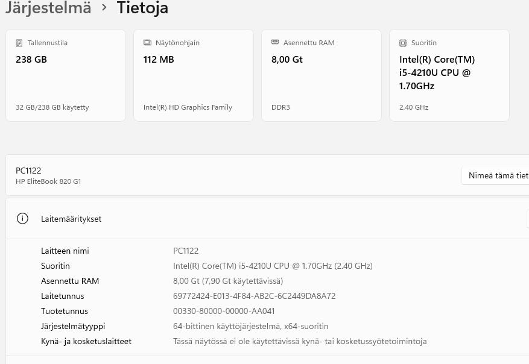Click the bold 238 GB storage value
Image resolution: width=529 pixels, height=364 pixels.
click(x=31, y=60)
